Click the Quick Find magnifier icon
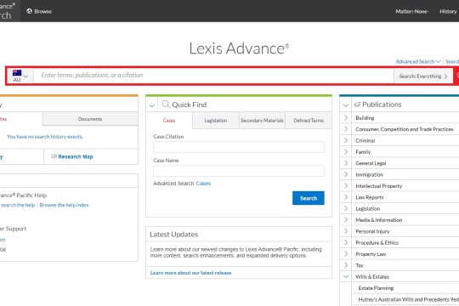Image resolution: width=459 pixels, height=306 pixels. 166,105
